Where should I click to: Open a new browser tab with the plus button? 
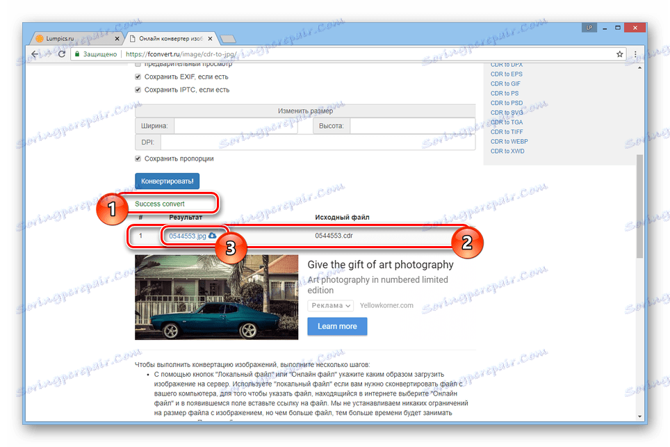(227, 38)
